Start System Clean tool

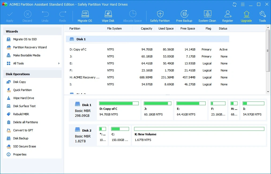tap(207, 16)
